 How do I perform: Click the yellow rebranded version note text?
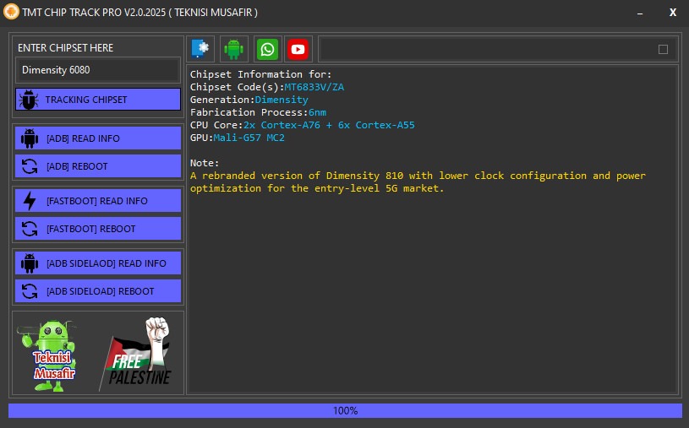click(418, 181)
